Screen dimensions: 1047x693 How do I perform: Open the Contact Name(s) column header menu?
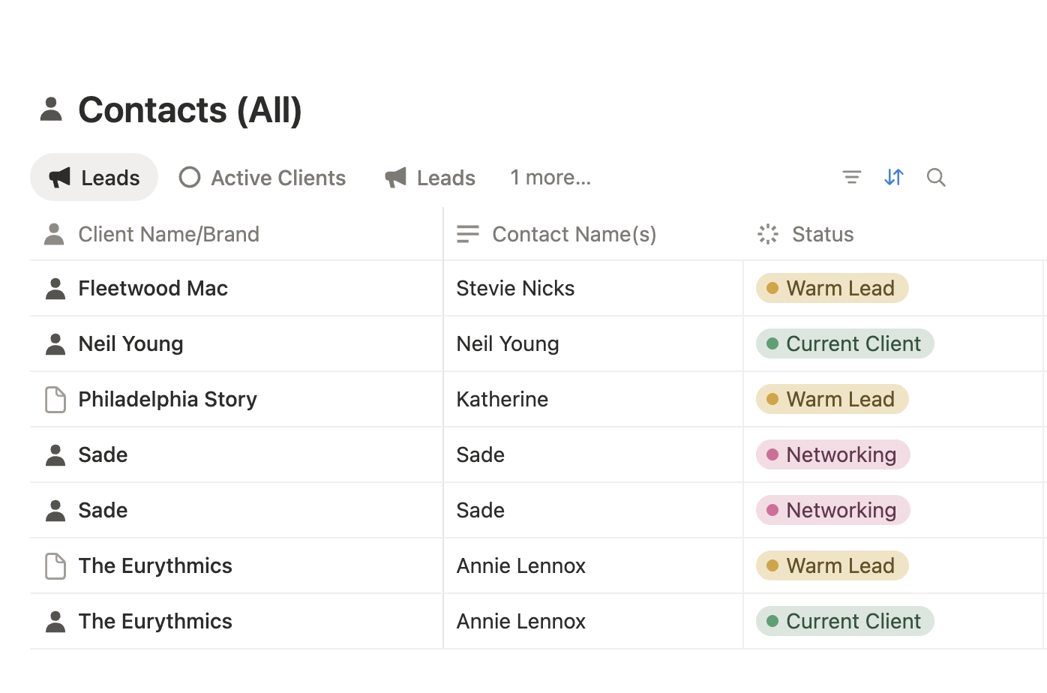(593, 234)
